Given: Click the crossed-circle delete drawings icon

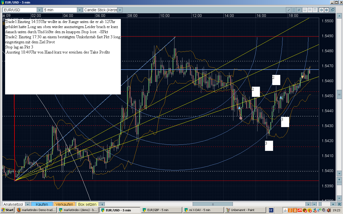Looking at the screenshot, I should (x=299, y=10).
